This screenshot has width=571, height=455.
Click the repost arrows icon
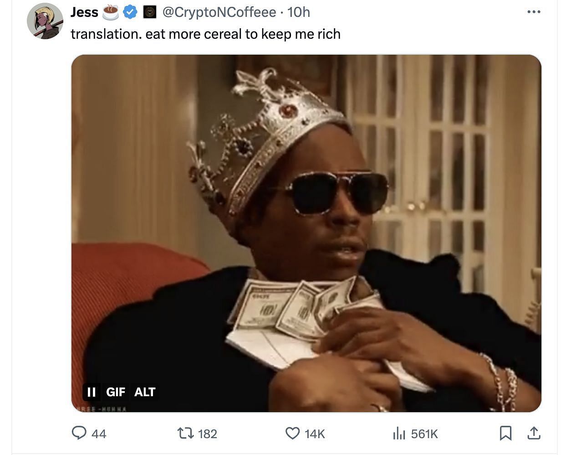pos(185,433)
